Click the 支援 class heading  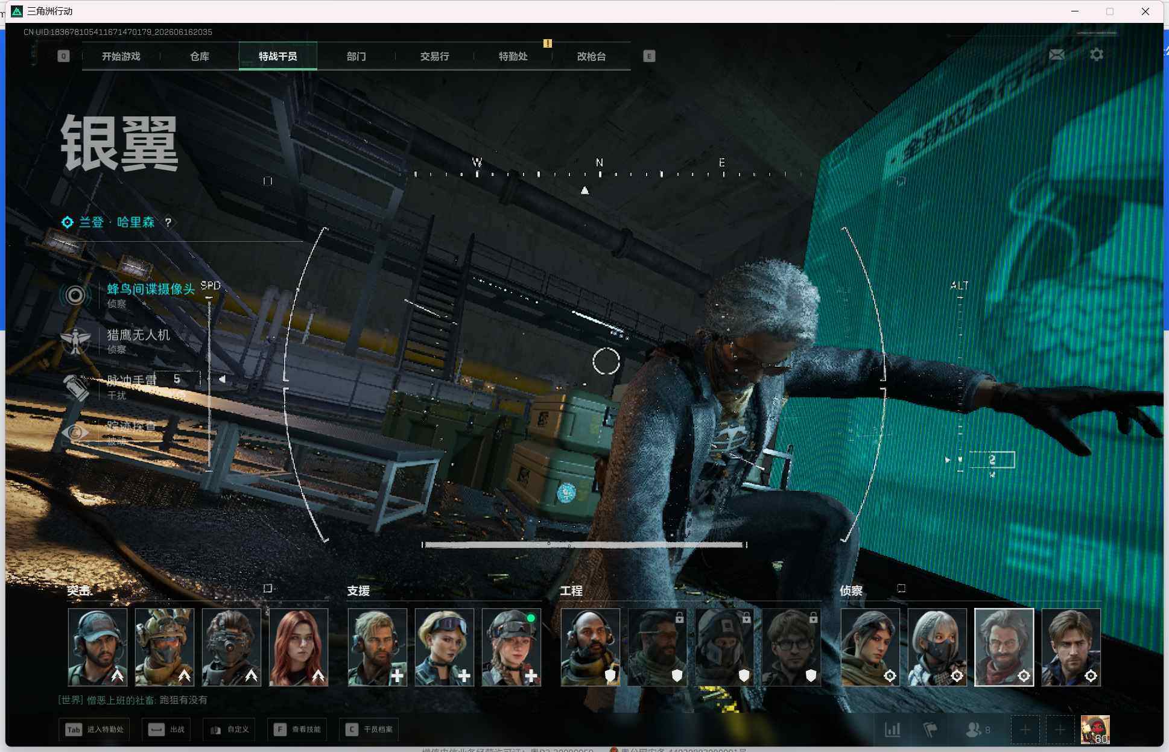point(358,591)
